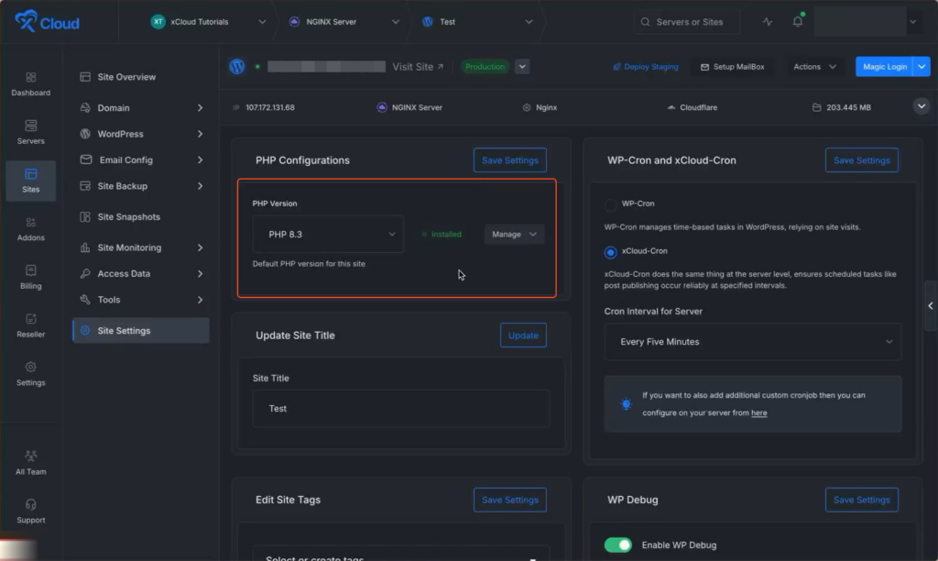Select the xCloud-Cron radio option
This screenshot has width=938, height=561.
(x=611, y=251)
